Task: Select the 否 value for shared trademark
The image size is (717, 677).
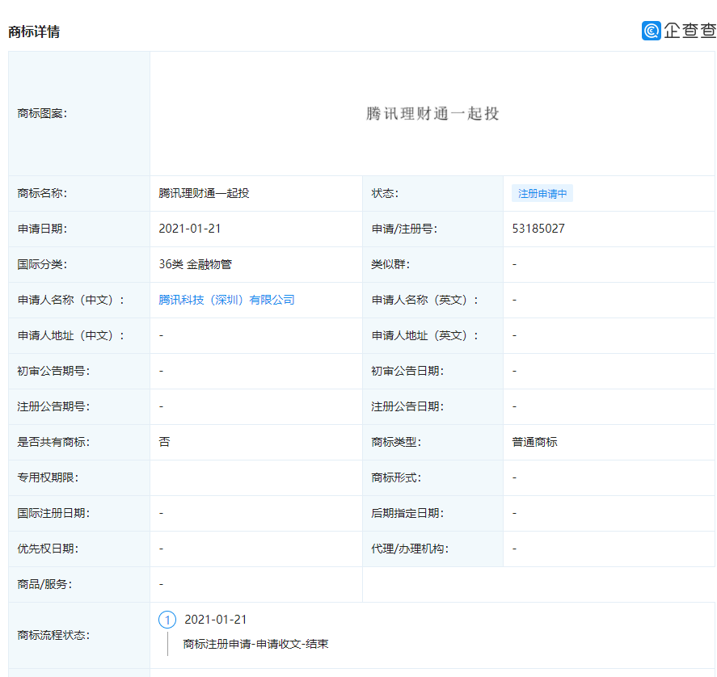Action: tap(164, 442)
